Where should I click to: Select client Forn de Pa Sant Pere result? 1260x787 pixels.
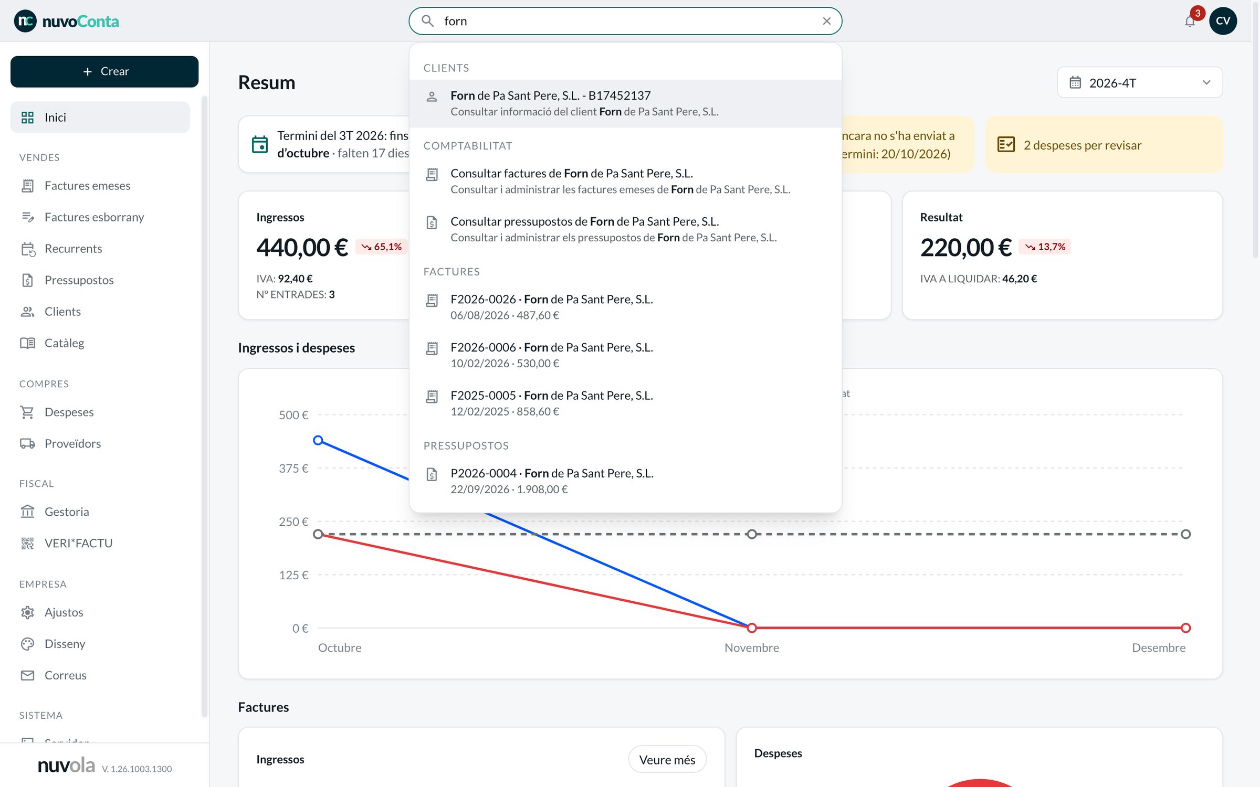click(625, 103)
